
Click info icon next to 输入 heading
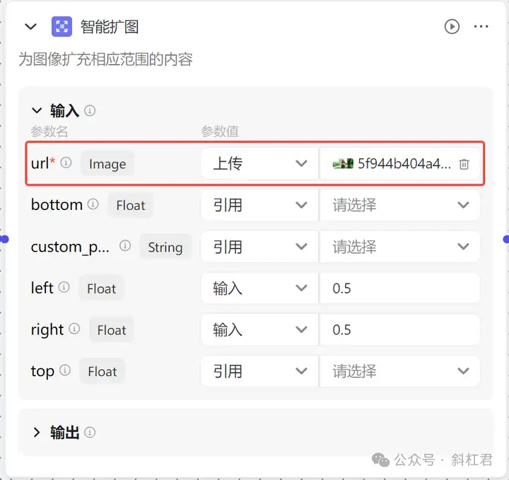[x=90, y=111]
